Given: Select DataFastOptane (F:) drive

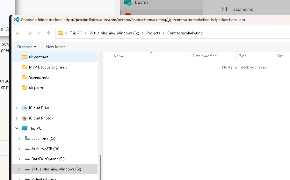Looking at the screenshot, I should tap(48, 159).
